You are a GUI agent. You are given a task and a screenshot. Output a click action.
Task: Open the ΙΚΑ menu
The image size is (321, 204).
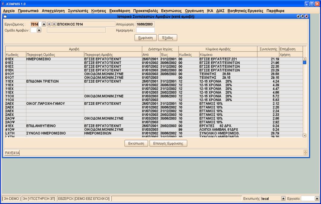(210, 11)
